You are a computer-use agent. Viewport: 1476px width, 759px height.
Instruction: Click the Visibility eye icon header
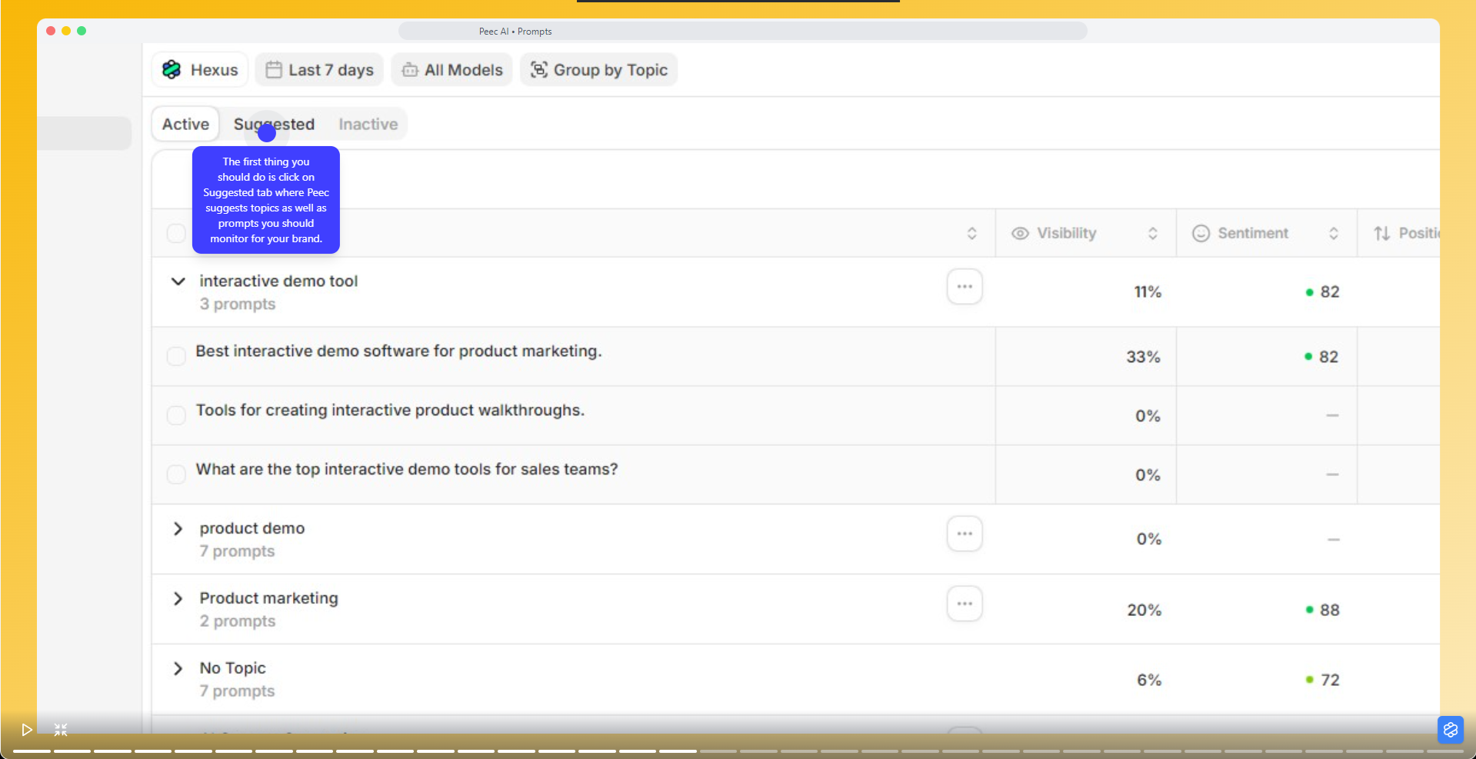(x=1020, y=233)
